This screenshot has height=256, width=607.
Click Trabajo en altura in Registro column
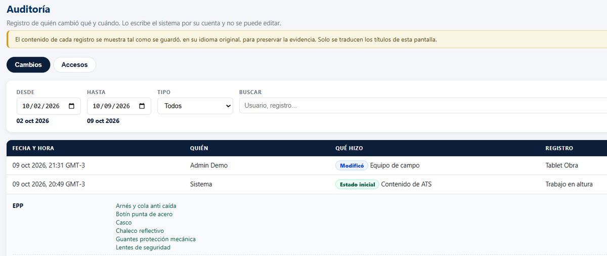point(569,184)
